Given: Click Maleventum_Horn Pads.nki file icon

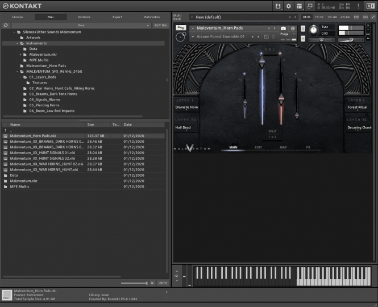Looking at the screenshot, I should pyautogui.click(x=5, y=136).
